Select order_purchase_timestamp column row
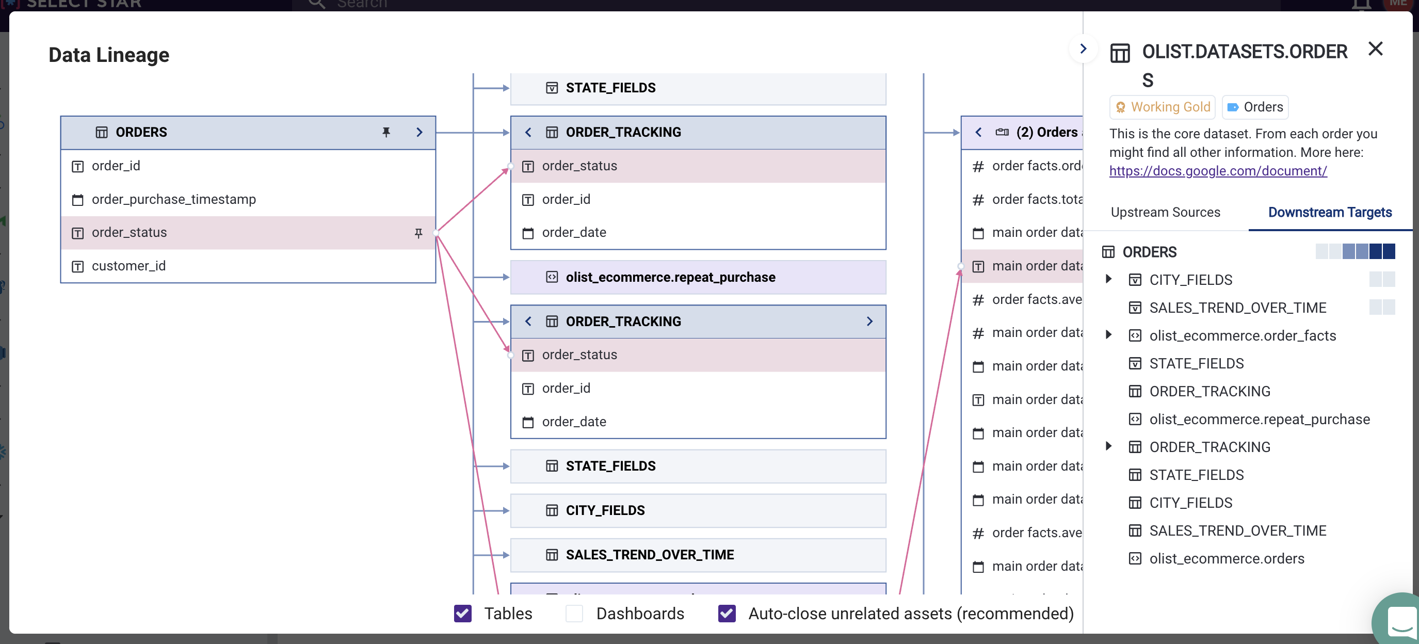The height and width of the screenshot is (644, 1419). coord(248,199)
